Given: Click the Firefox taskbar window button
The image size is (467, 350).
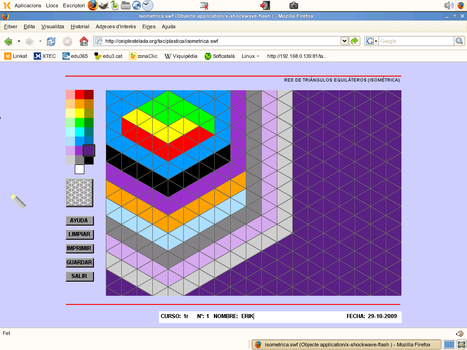Looking at the screenshot, I should [347, 345].
